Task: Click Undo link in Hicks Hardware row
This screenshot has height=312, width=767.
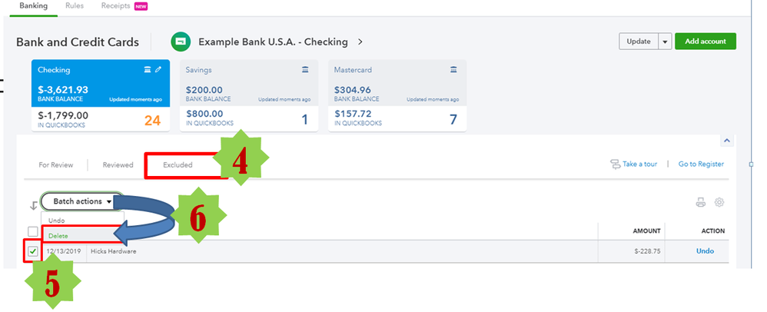Action: tap(705, 251)
